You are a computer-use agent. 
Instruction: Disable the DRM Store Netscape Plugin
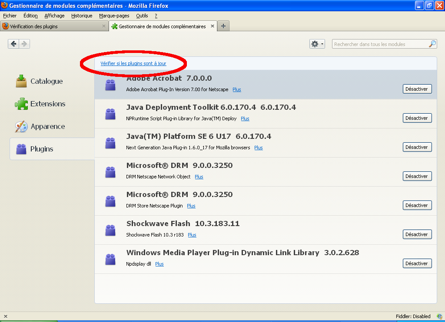417,205
